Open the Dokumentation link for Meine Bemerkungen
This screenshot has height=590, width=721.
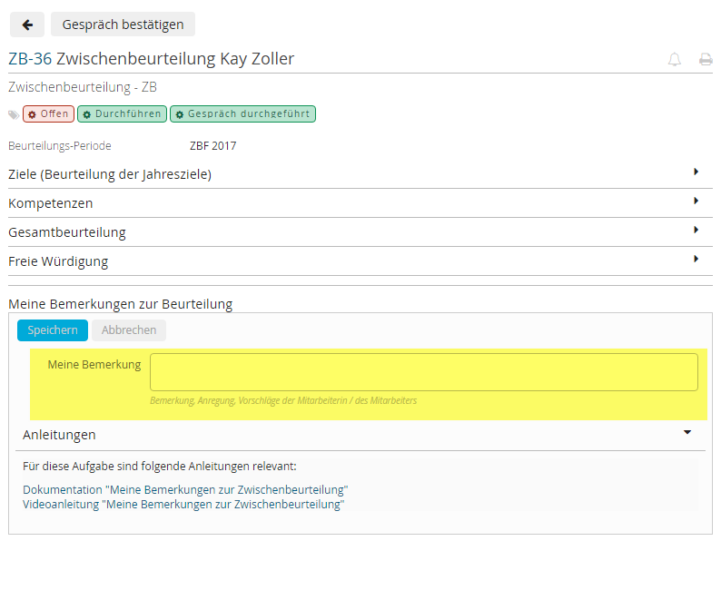coord(185,490)
